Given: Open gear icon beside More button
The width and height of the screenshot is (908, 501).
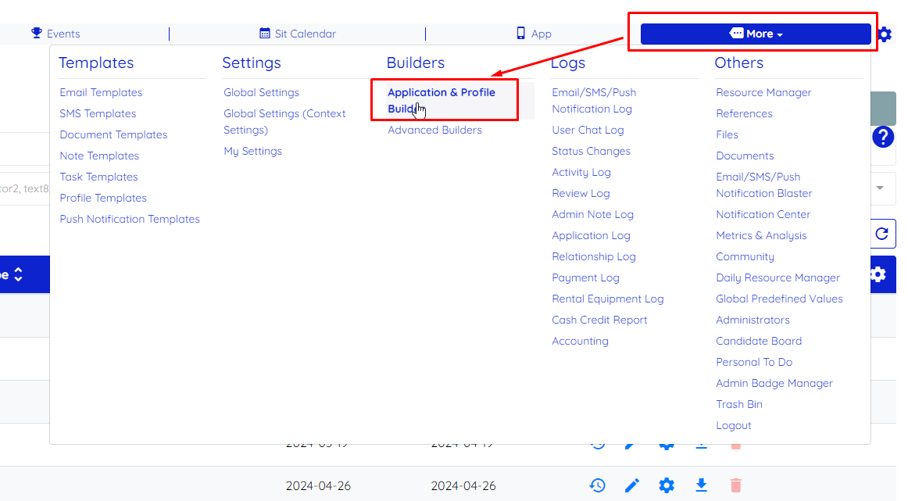Looking at the screenshot, I should coord(885,34).
